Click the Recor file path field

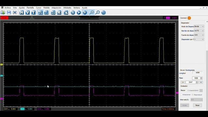(x=193, y=90)
